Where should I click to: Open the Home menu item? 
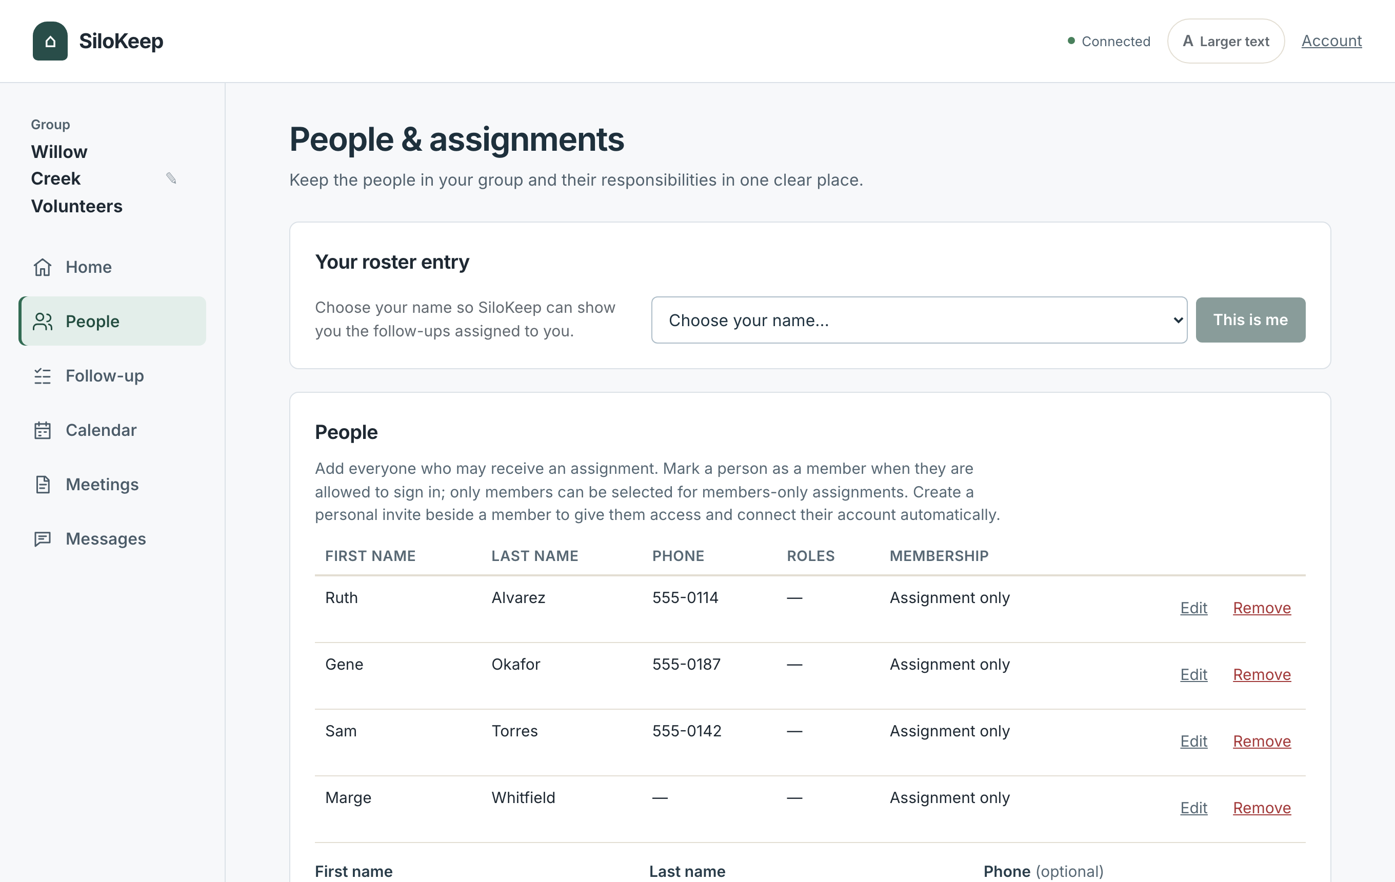pyautogui.click(x=112, y=267)
